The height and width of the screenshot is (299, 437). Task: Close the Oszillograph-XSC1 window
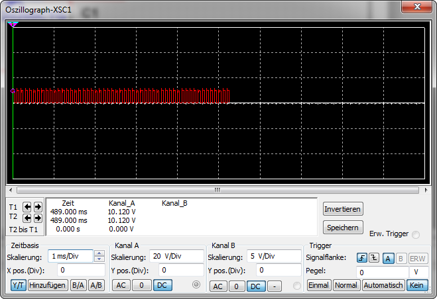[x=417, y=7]
